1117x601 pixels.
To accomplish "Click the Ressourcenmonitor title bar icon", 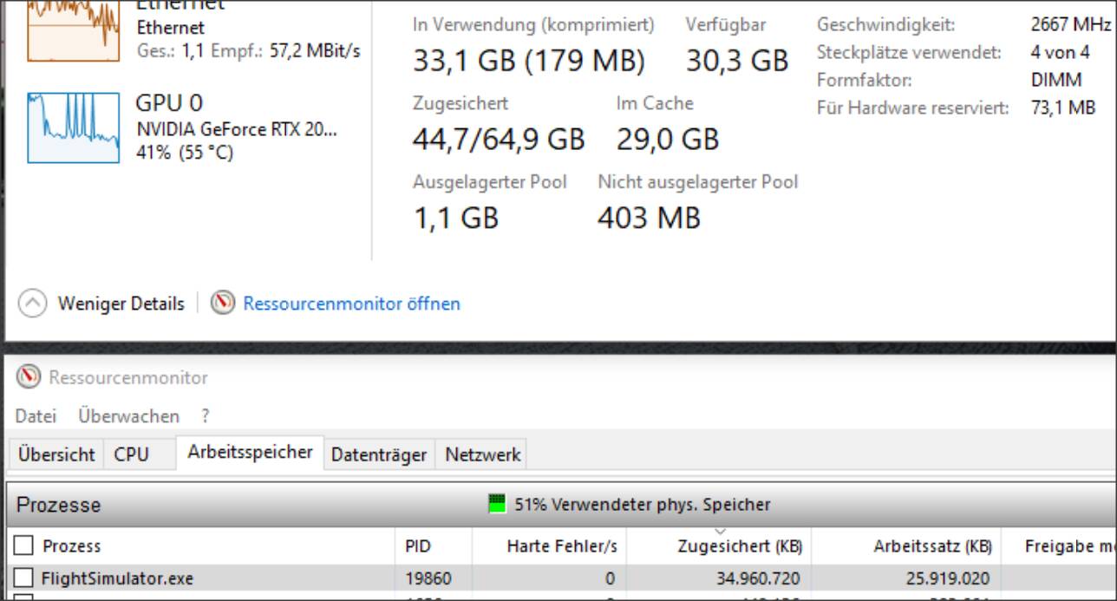I will click(x=29, y=377).
